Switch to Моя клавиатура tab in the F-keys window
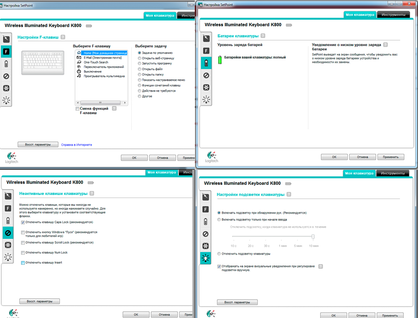 [160, 15]
